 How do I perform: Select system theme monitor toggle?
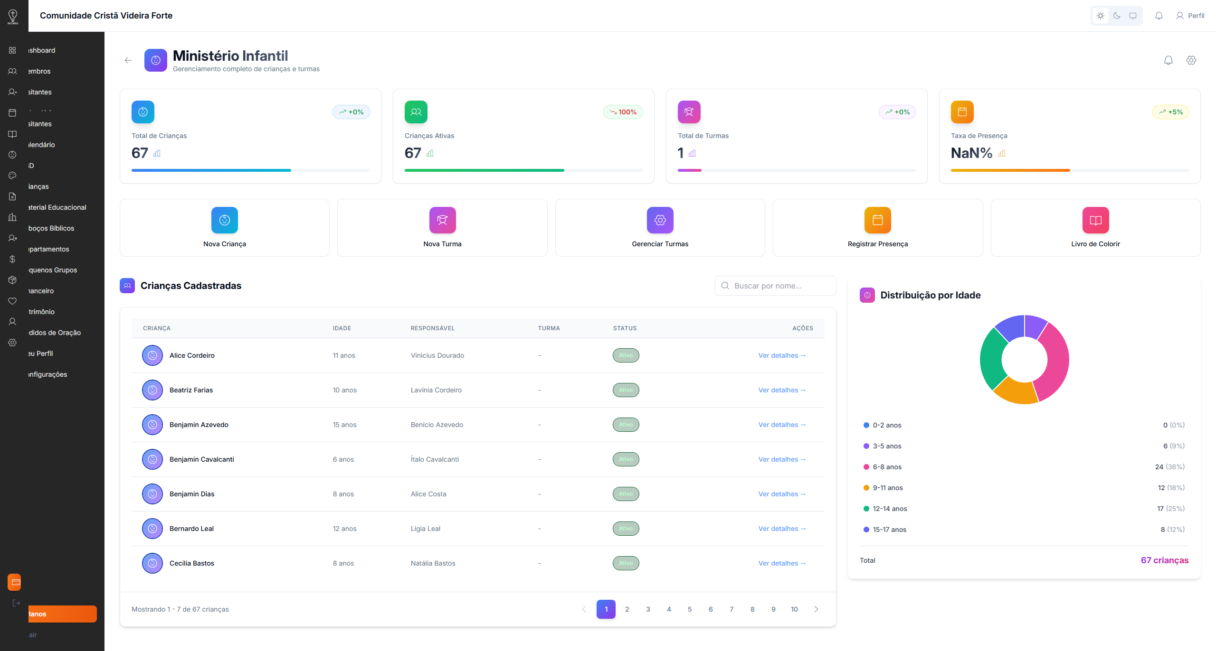coord(1133,16)
